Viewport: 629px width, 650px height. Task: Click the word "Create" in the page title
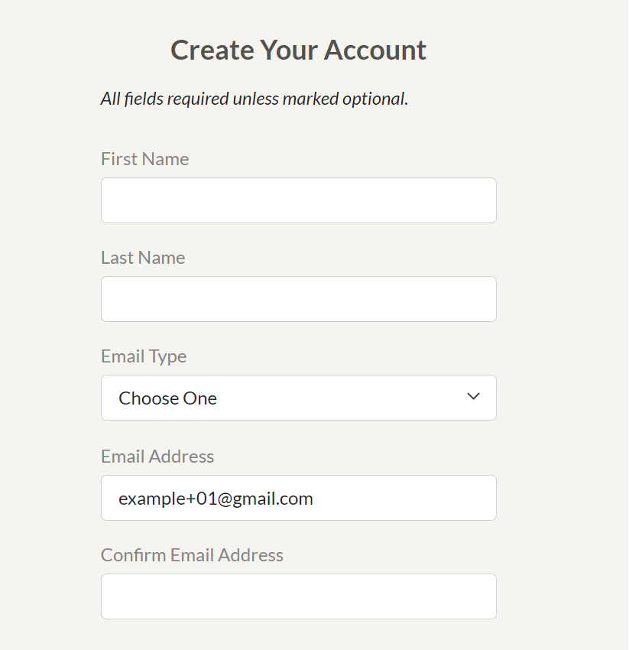point(212,50)
